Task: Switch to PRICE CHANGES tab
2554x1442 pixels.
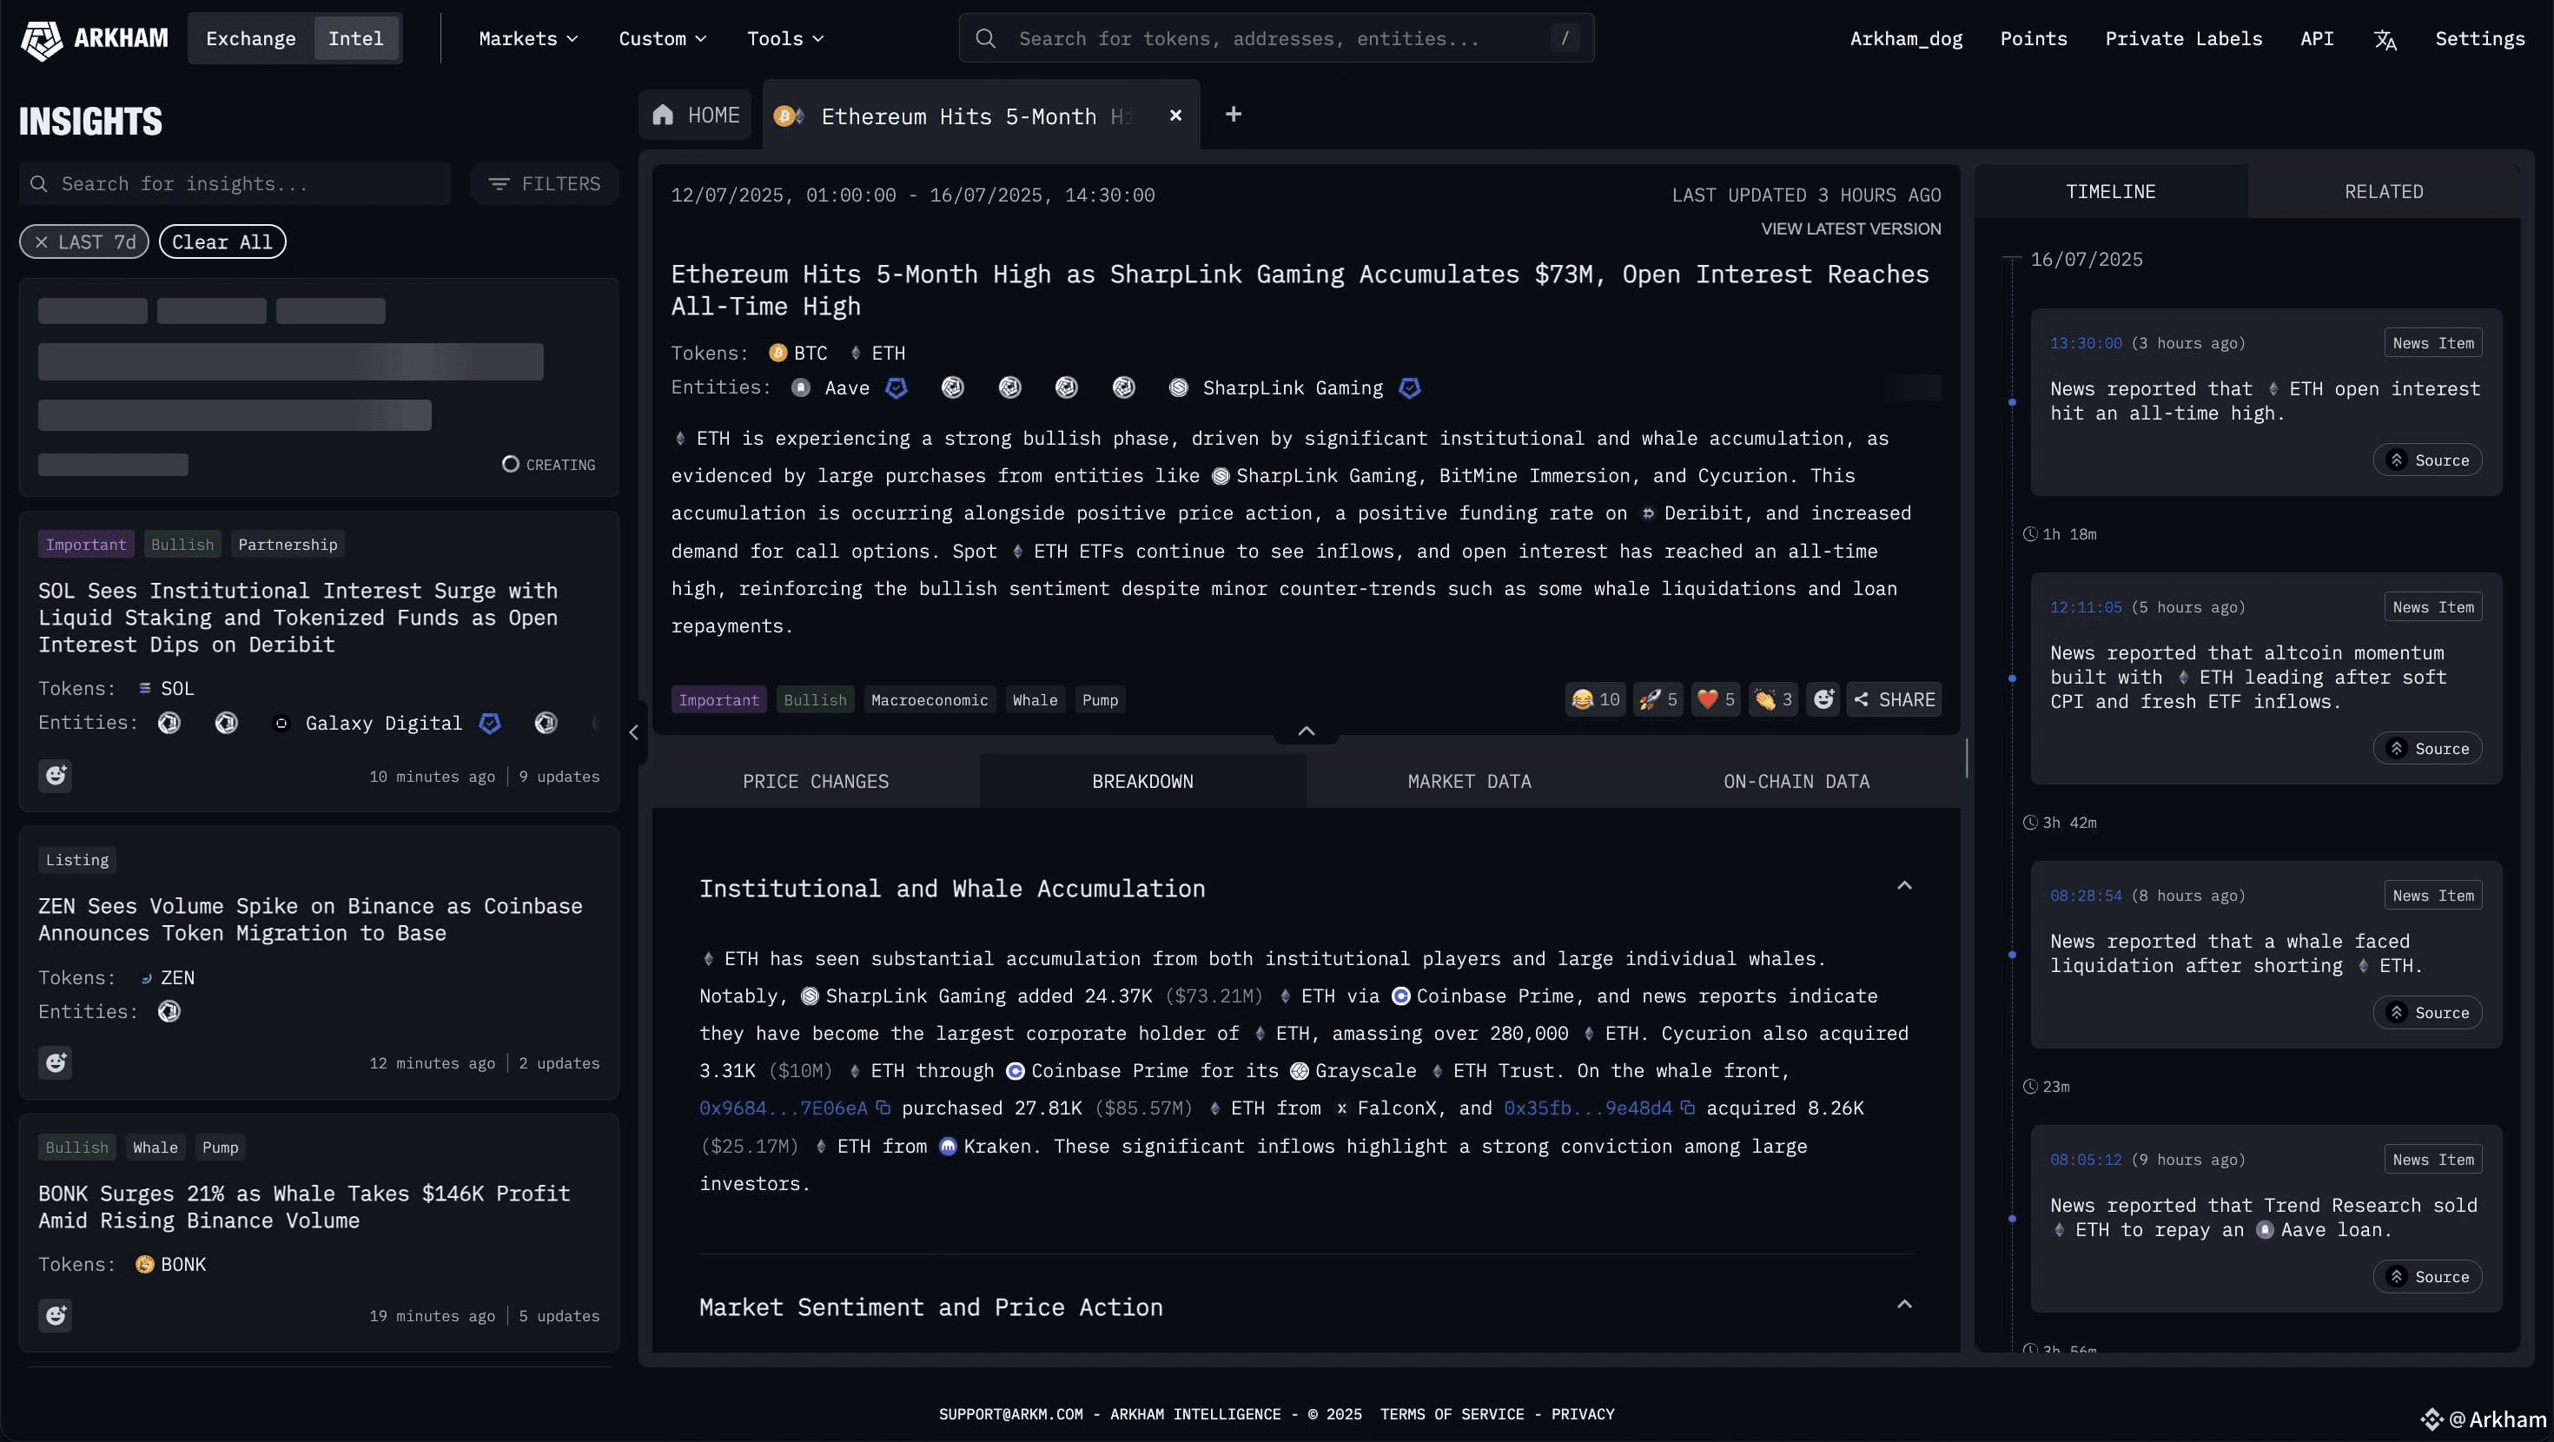Action: (816, 782)
